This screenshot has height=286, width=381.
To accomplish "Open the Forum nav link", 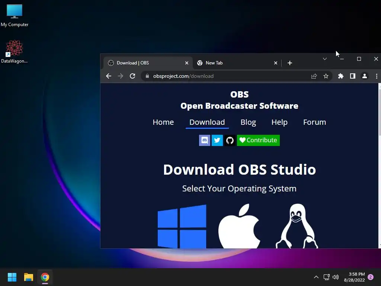I will tap(314, 122).
